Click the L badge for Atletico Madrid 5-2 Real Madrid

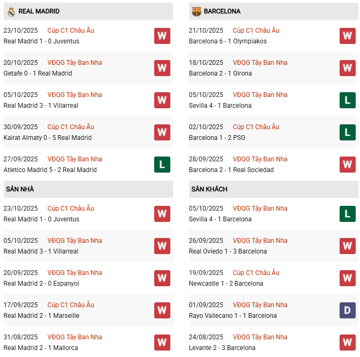(162, 165)
